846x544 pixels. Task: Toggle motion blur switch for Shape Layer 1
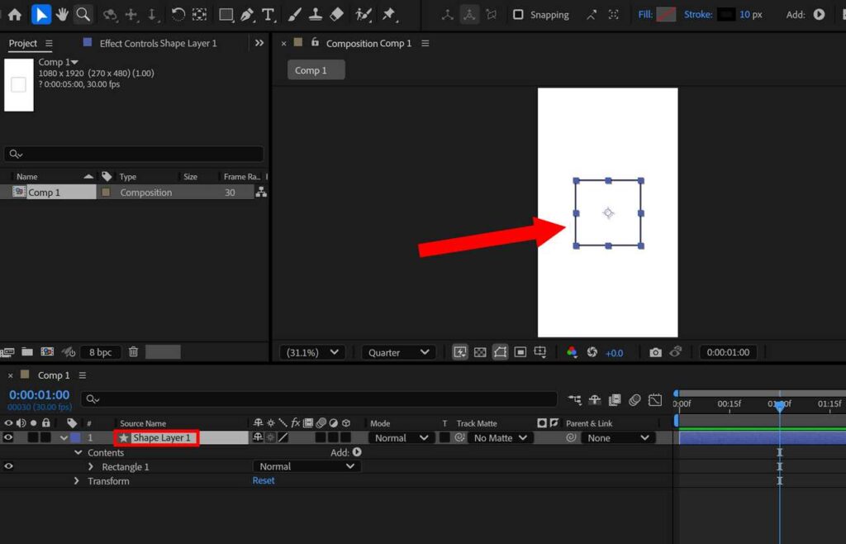(x=321, y=437)
